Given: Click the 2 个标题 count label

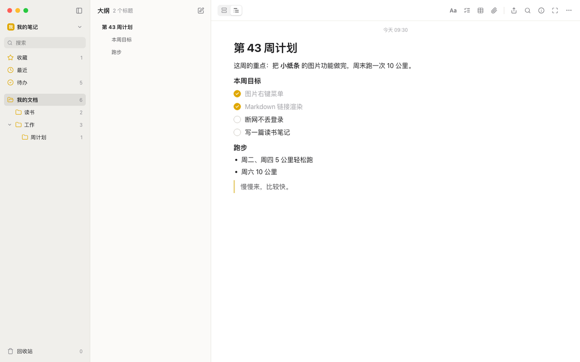Looking at the screenshot, I should click(x=123, y=11).
